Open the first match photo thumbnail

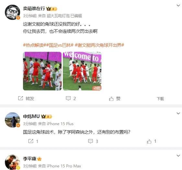point(42,71)
